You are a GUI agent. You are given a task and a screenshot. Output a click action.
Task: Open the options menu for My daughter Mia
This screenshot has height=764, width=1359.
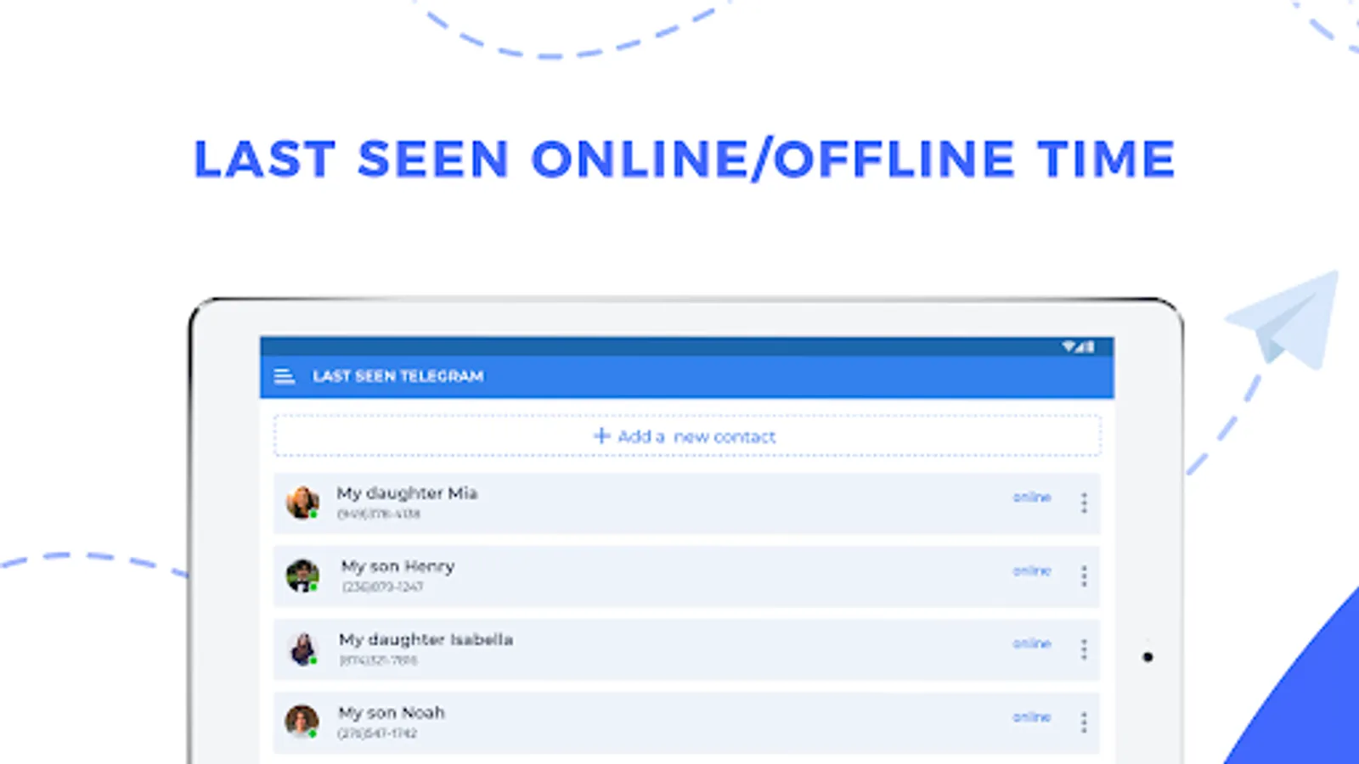click(1084, 503)
